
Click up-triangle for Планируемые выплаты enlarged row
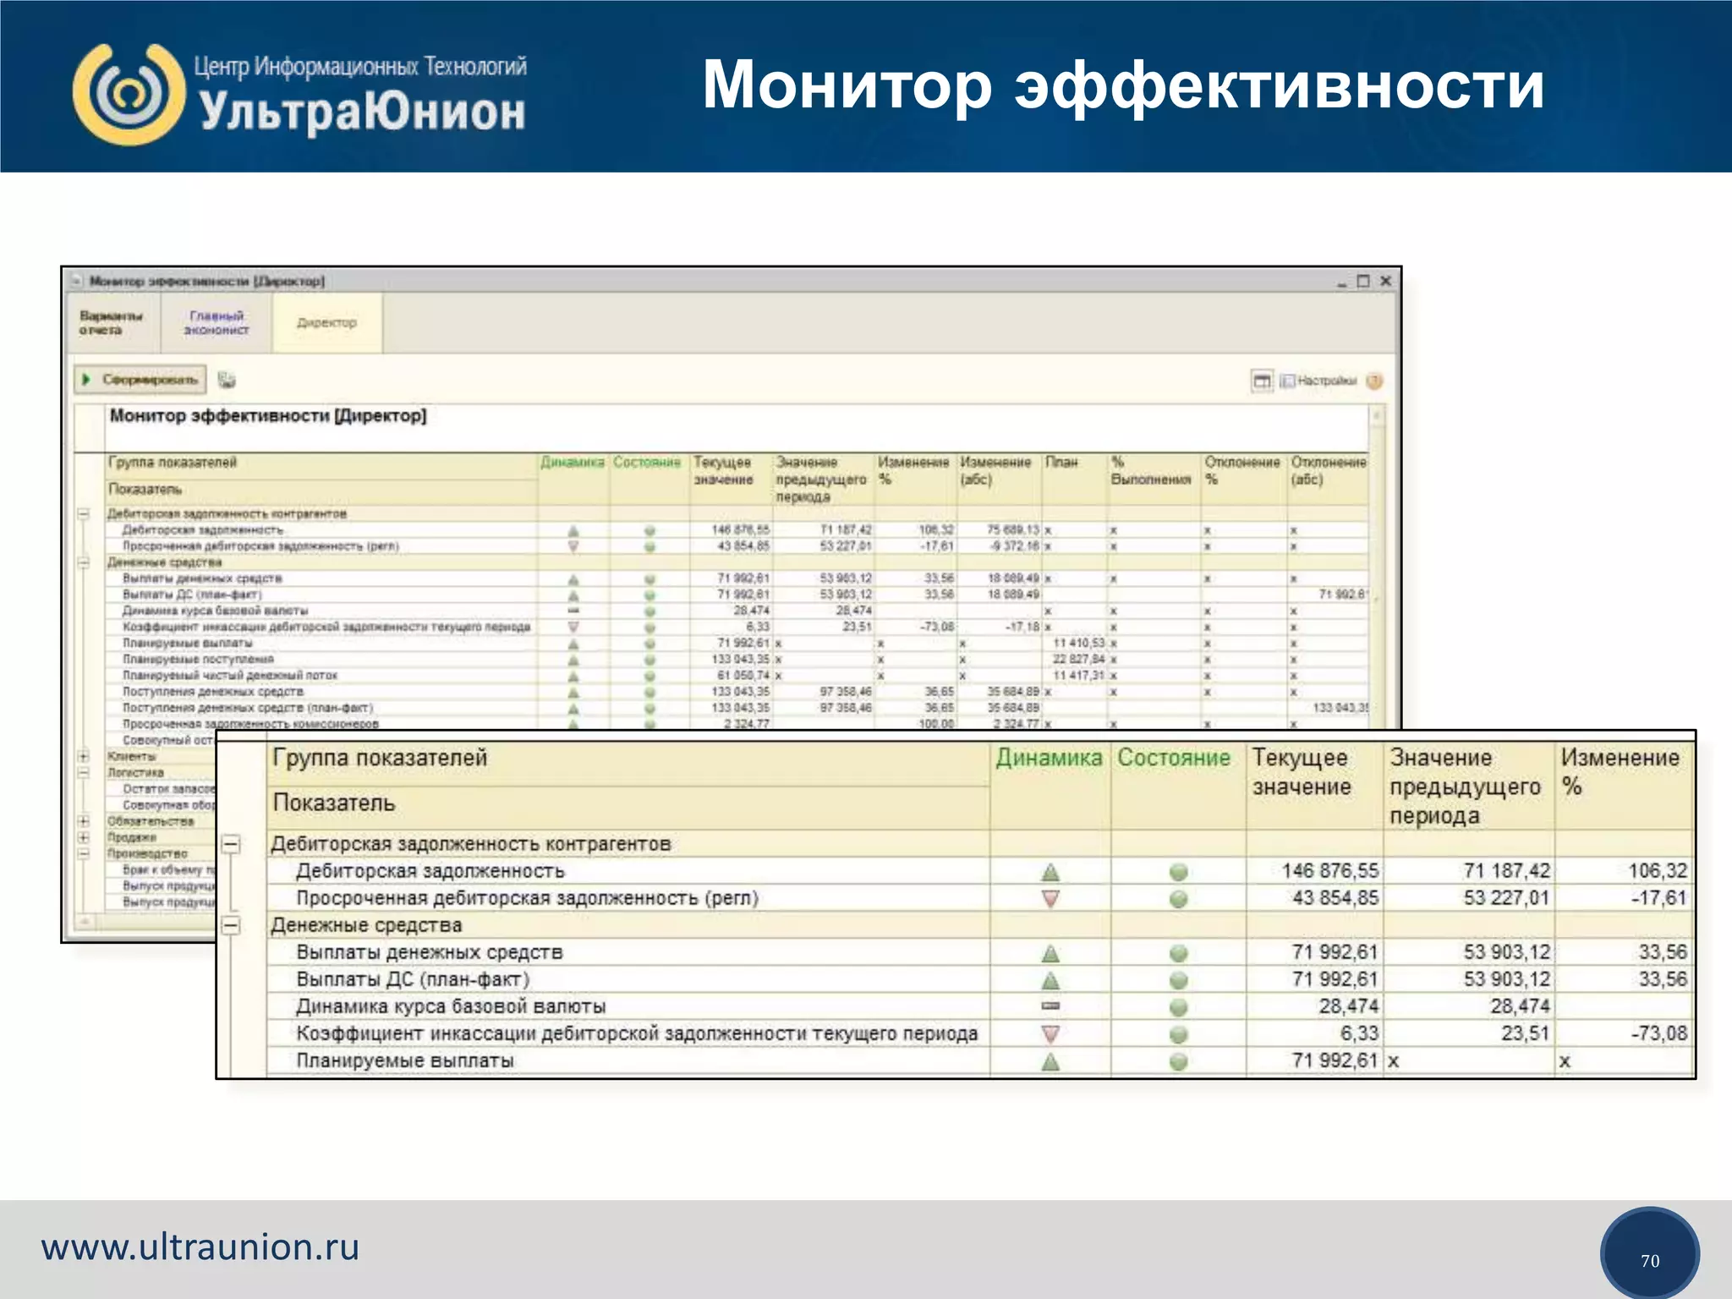1050,1061
